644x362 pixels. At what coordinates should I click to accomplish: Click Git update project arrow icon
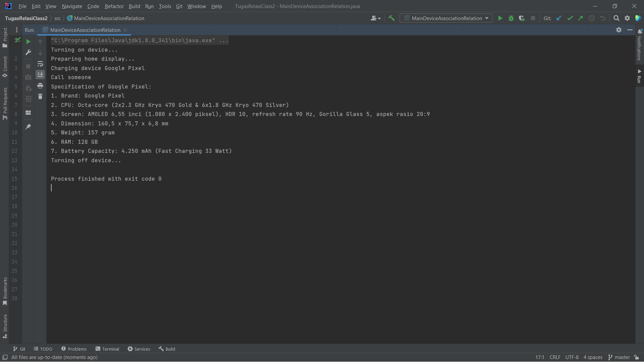559,18
